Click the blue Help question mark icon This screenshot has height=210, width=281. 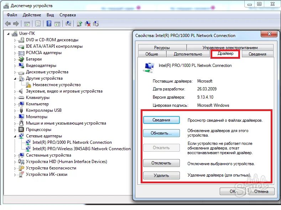pos(49,23)
